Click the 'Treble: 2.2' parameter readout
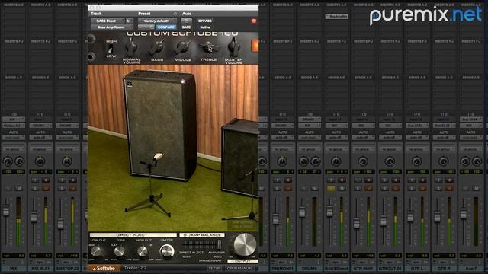 [135, 268]
